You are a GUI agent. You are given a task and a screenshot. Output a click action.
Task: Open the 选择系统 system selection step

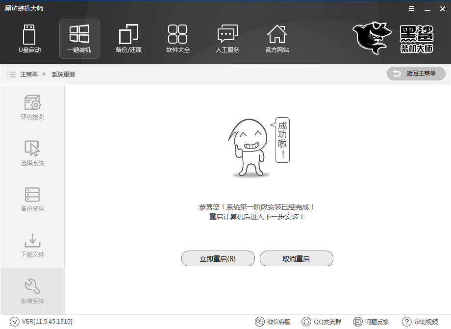click(32, 153)
